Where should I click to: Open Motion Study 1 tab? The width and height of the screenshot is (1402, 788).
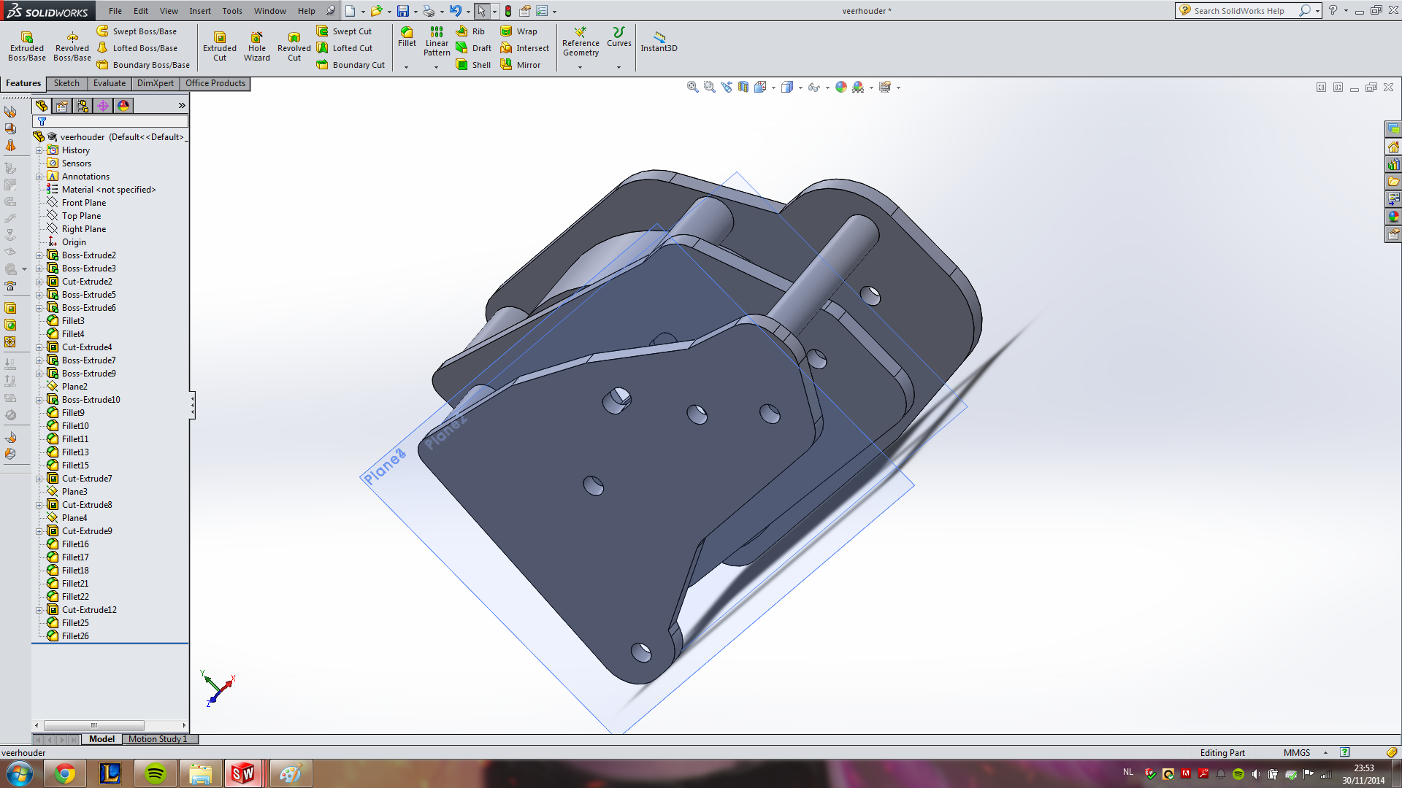click(x=158, y=739)
